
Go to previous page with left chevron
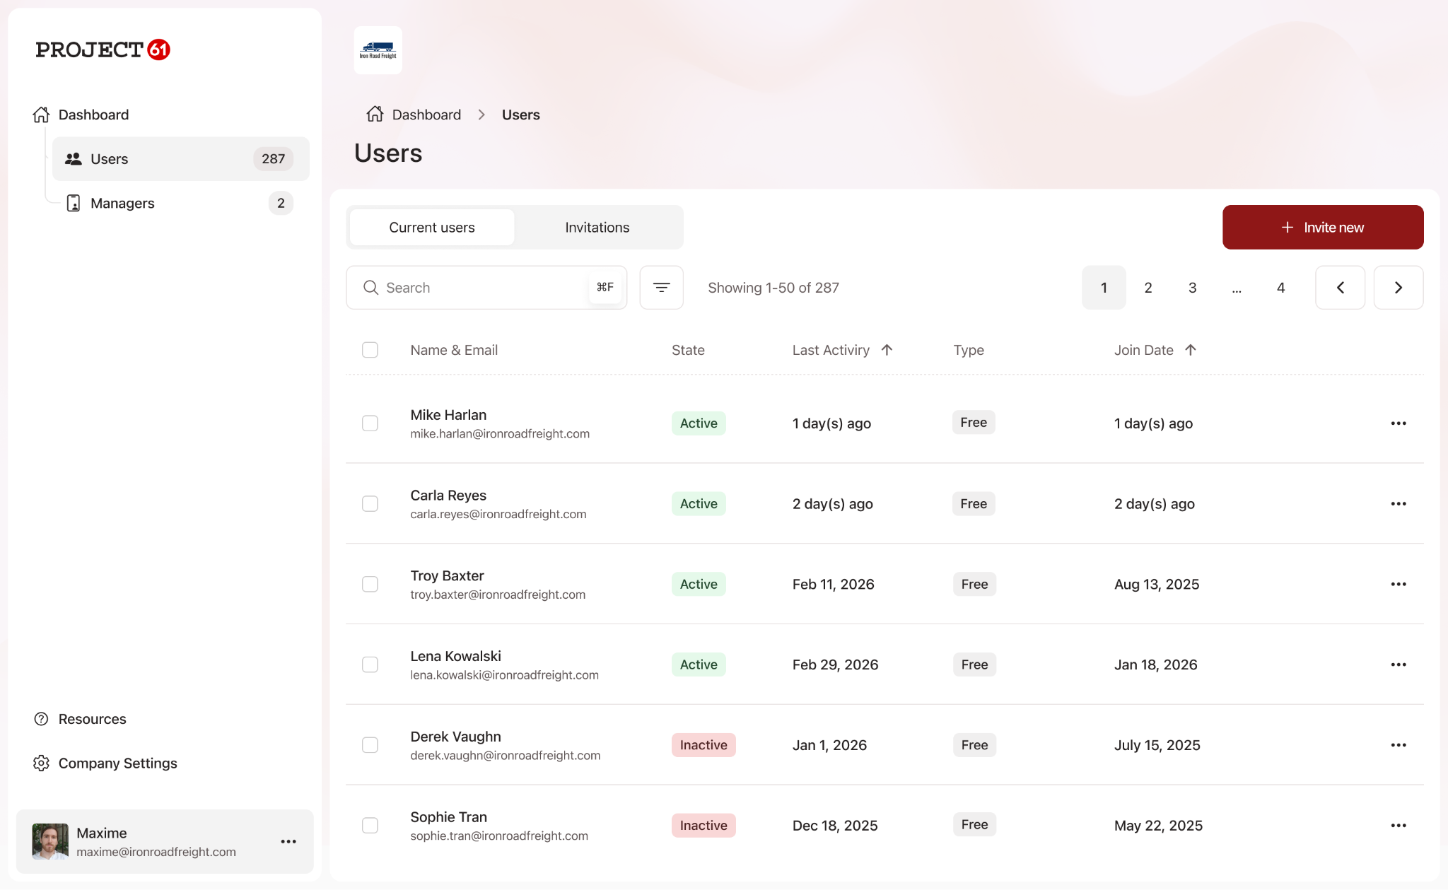click(1340, 288)
